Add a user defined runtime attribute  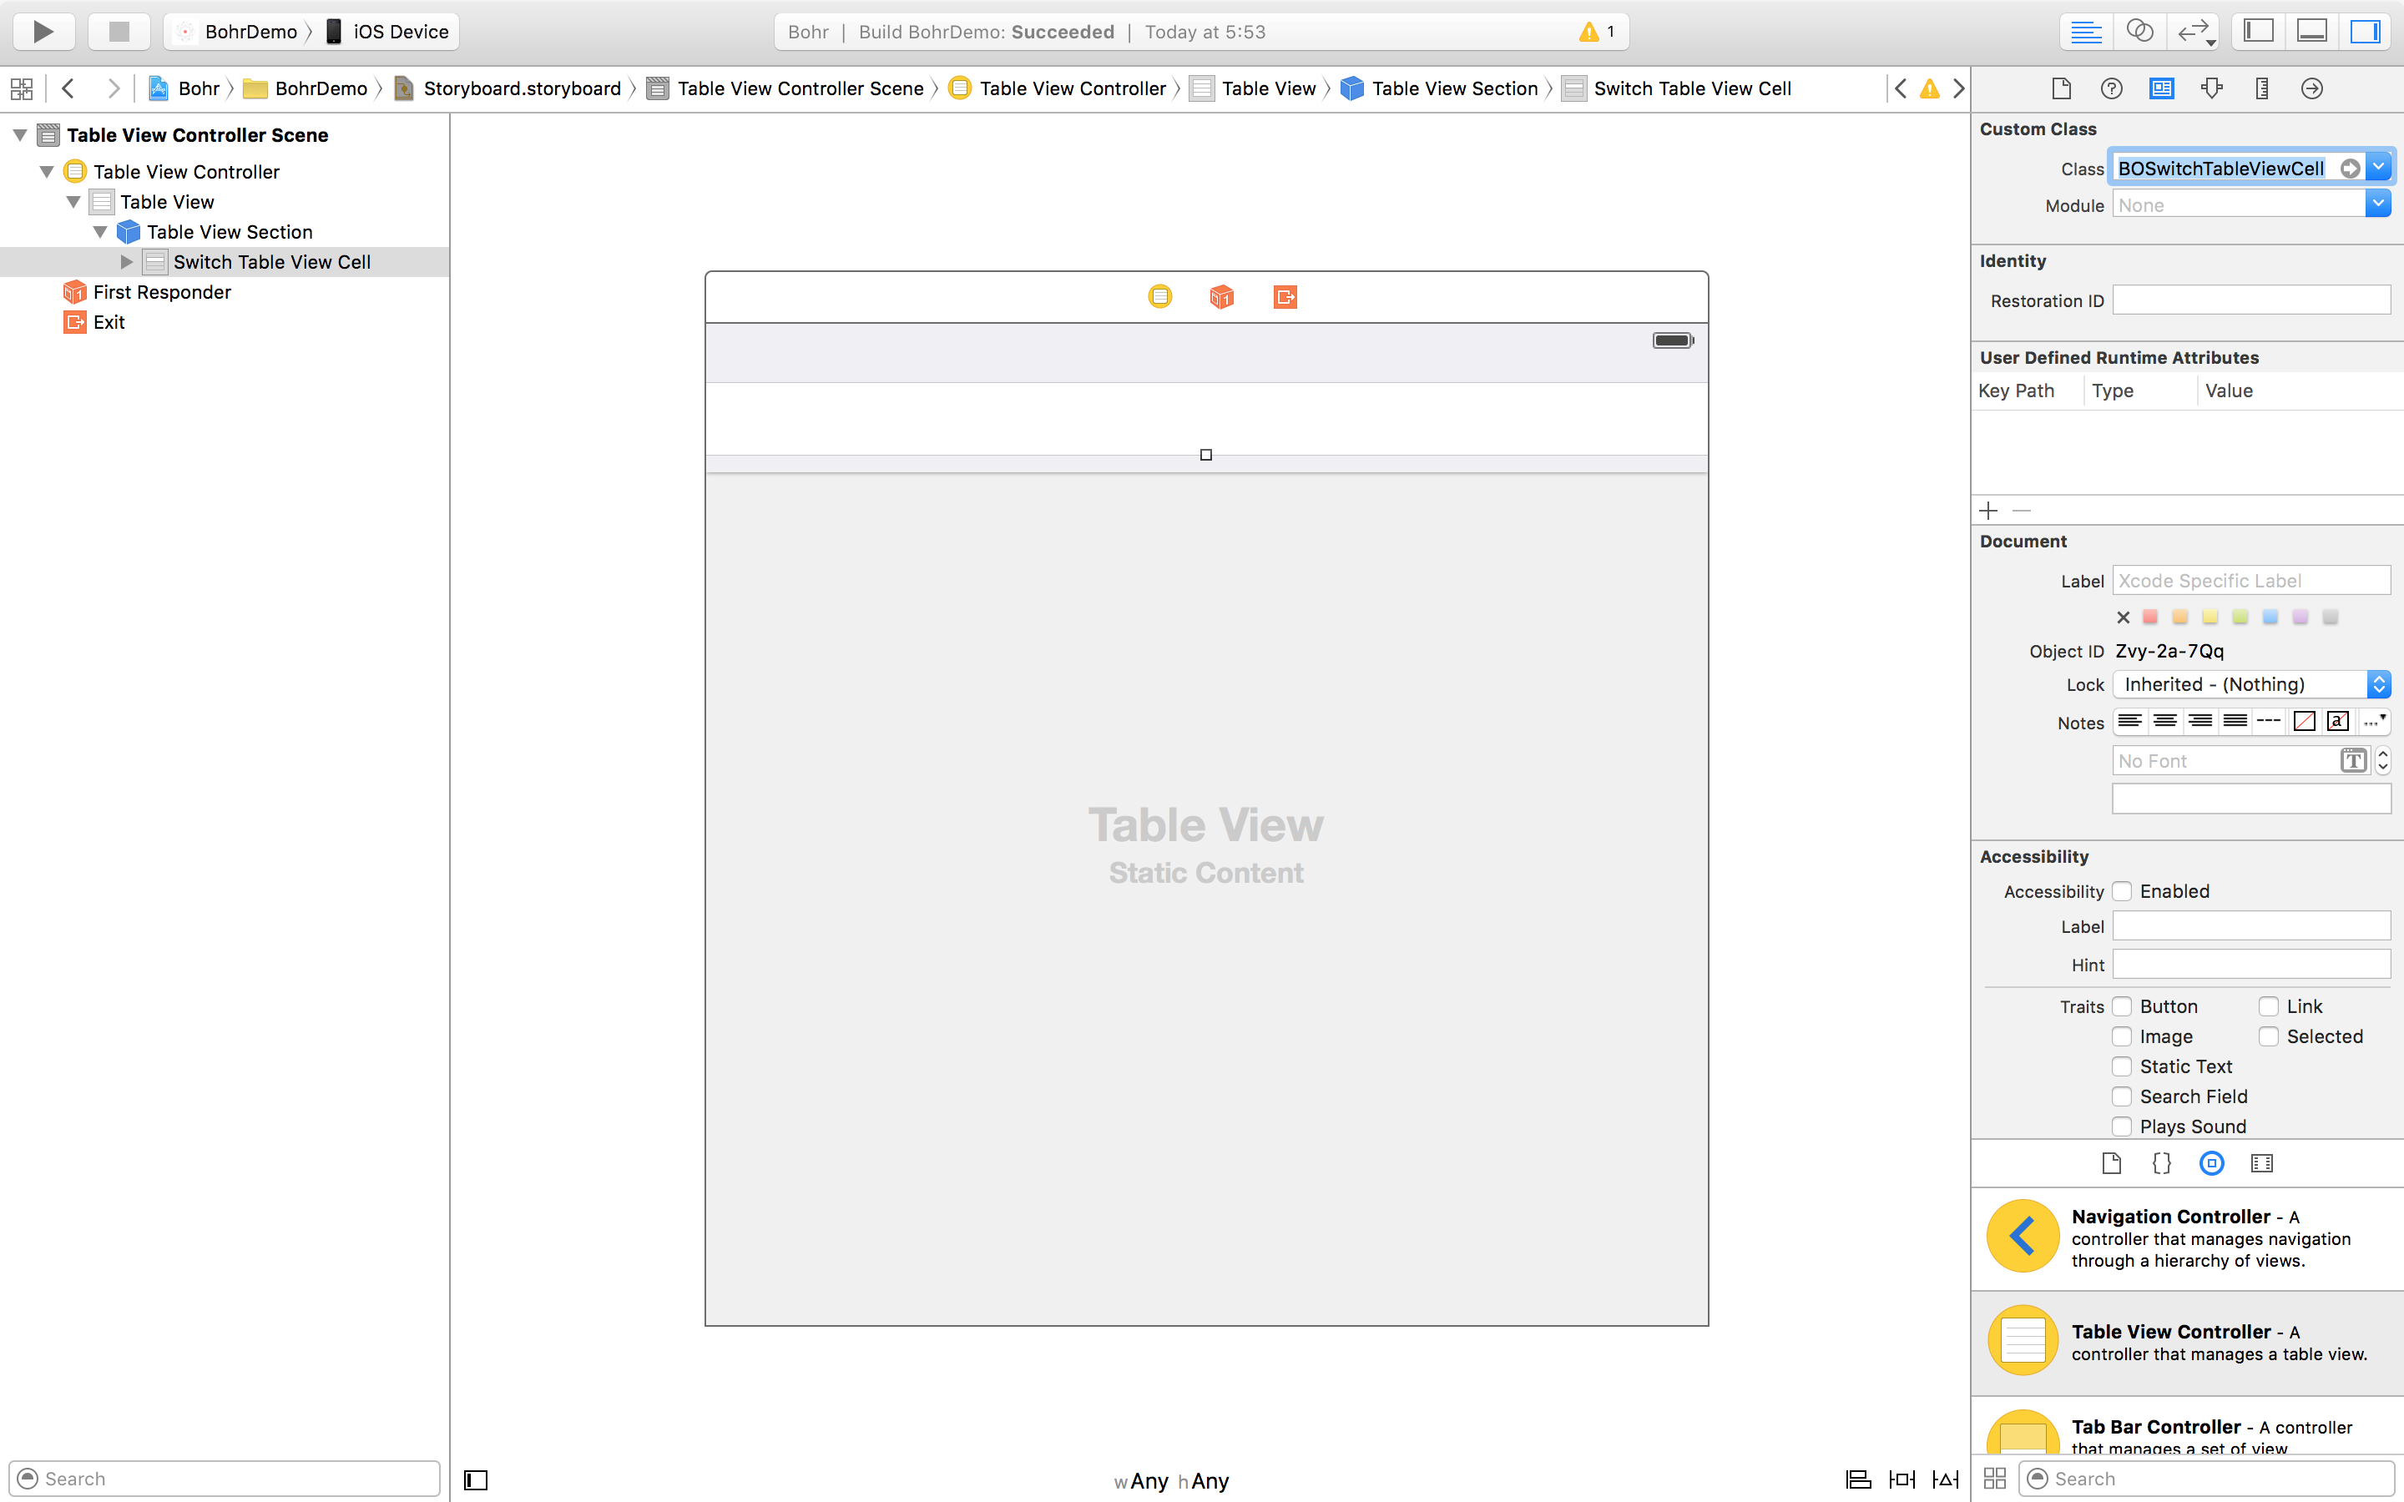coord(1987,511)
